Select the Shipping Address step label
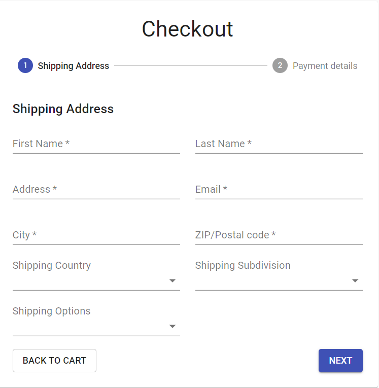379x388 pixels. 73,66
